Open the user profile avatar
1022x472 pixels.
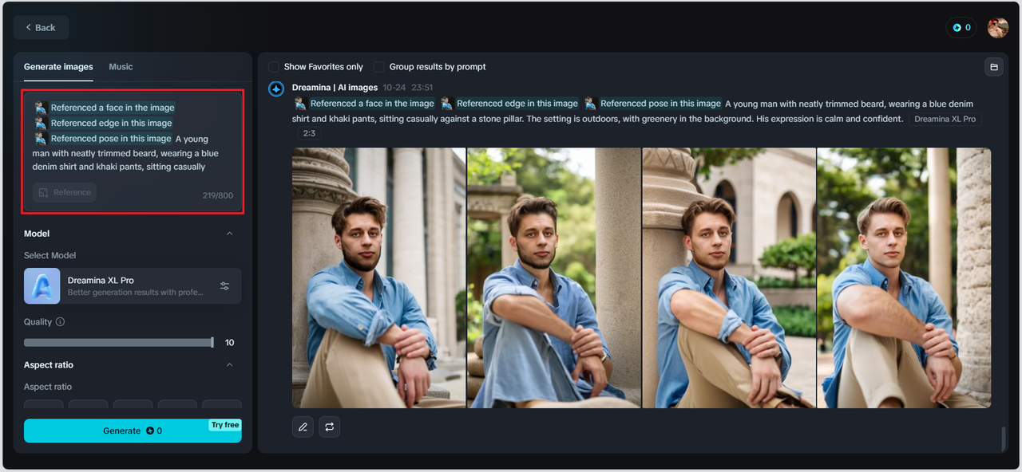(x=997, y=28)
